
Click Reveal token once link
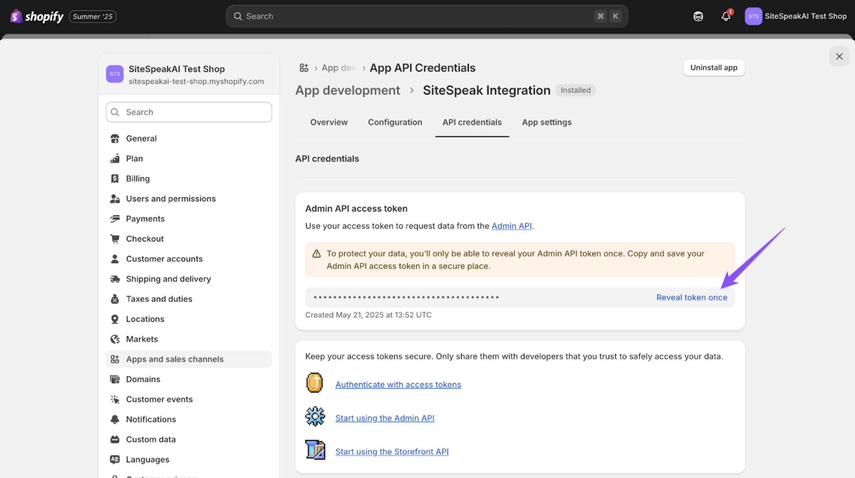pyautogui.click(x=691, y=297)
